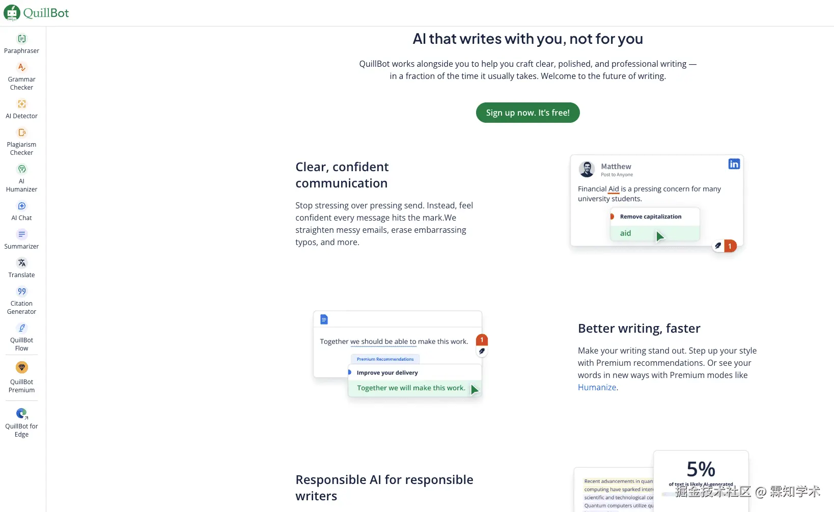Open the Translate tool icon
834x512 pixels.
point(21,263)
